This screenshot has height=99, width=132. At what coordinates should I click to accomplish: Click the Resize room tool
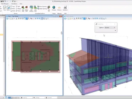(18, 11)
